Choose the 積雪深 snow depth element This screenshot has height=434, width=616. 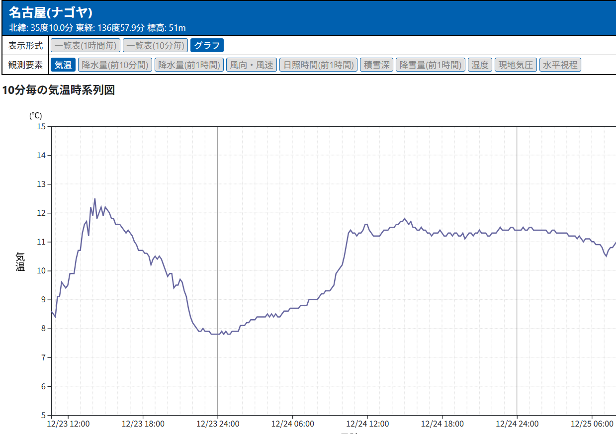(376, 65)
